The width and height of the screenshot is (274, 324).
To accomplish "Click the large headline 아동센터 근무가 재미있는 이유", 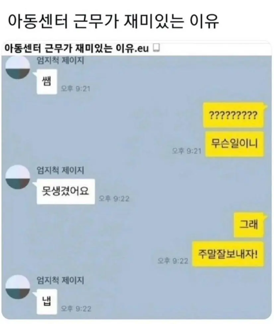I will point(113,21).
